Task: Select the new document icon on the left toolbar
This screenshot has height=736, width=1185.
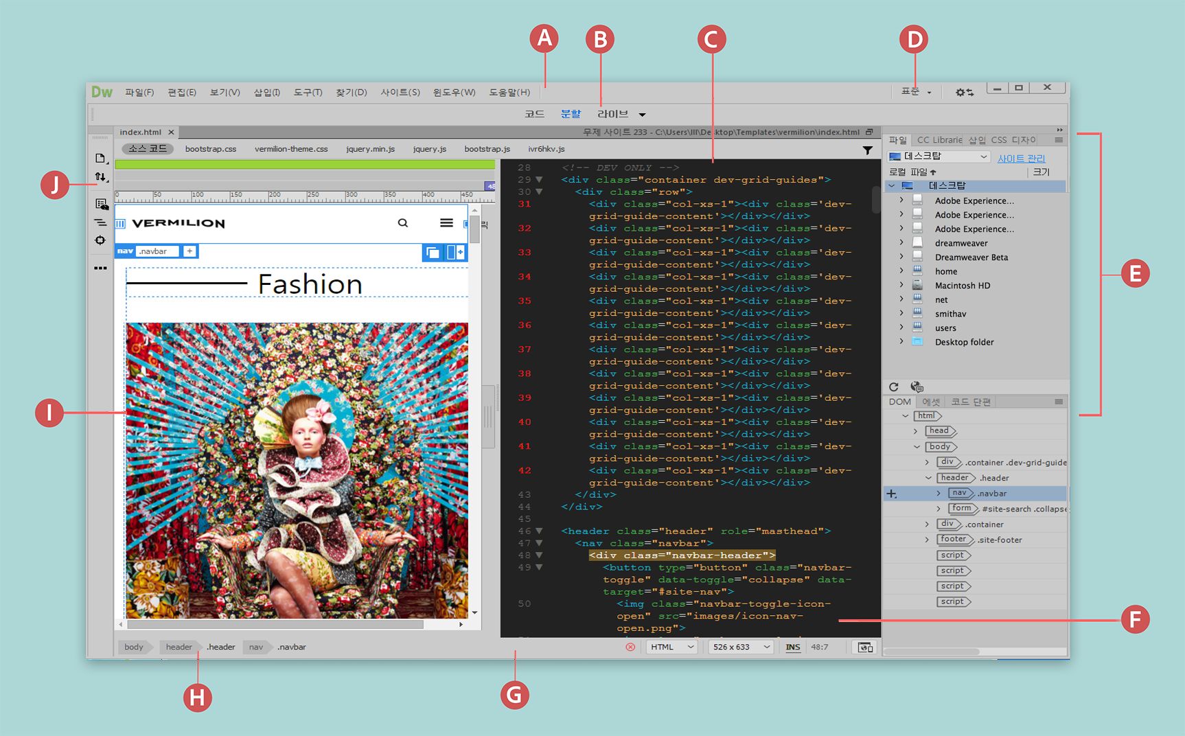Action: [x=100, y=157]
